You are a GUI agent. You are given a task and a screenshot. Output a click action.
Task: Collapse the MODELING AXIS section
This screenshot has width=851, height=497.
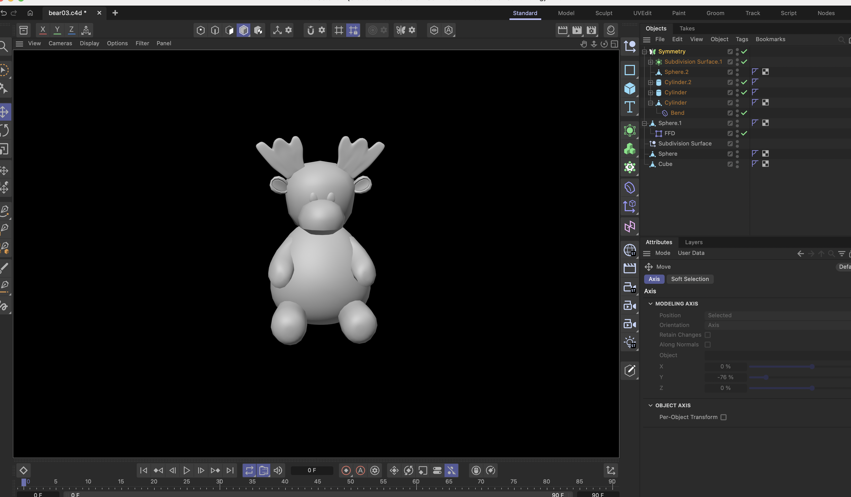click(650, 303)
